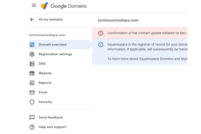This screenshot has height=134, width=201.
Task: Click the Email envelope icon
Action: [x=32, y=92]
